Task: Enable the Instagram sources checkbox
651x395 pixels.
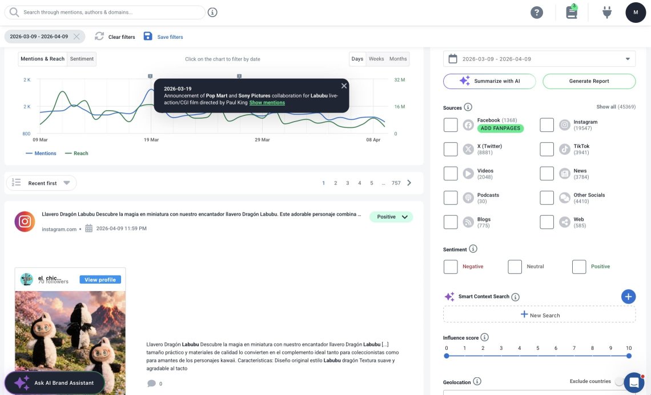Action: pyautogui.click(x=546, y=124)
